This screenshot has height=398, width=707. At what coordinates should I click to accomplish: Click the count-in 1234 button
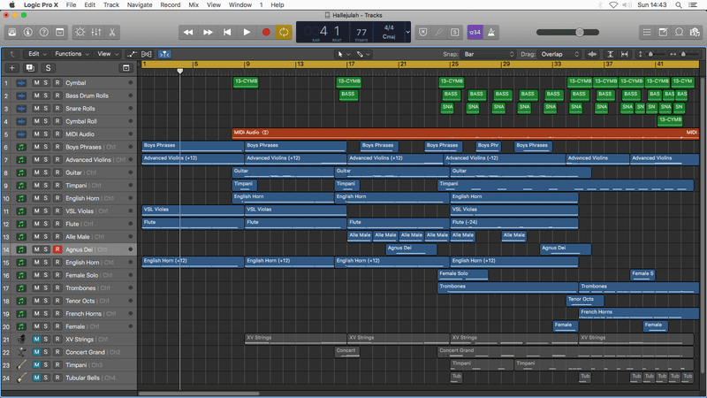[475, 32]
